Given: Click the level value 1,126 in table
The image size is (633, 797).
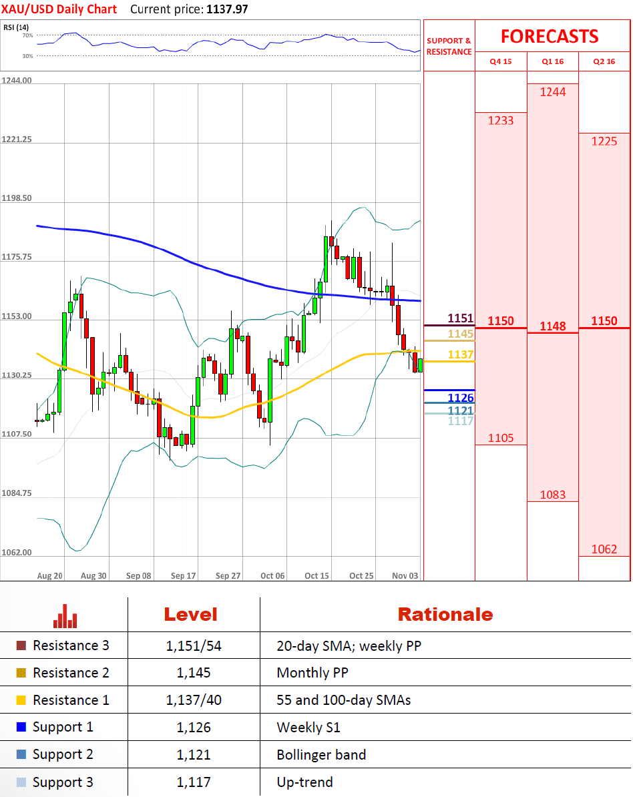Looking at the screenshot, I should pyautogui.click(x=194, y=728).
